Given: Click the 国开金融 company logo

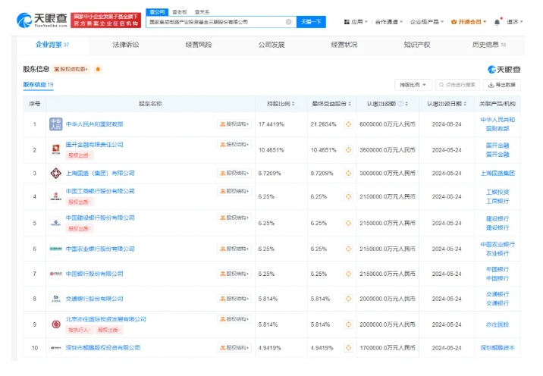Looking at the screenshot, I should click(x=56, y=149).
